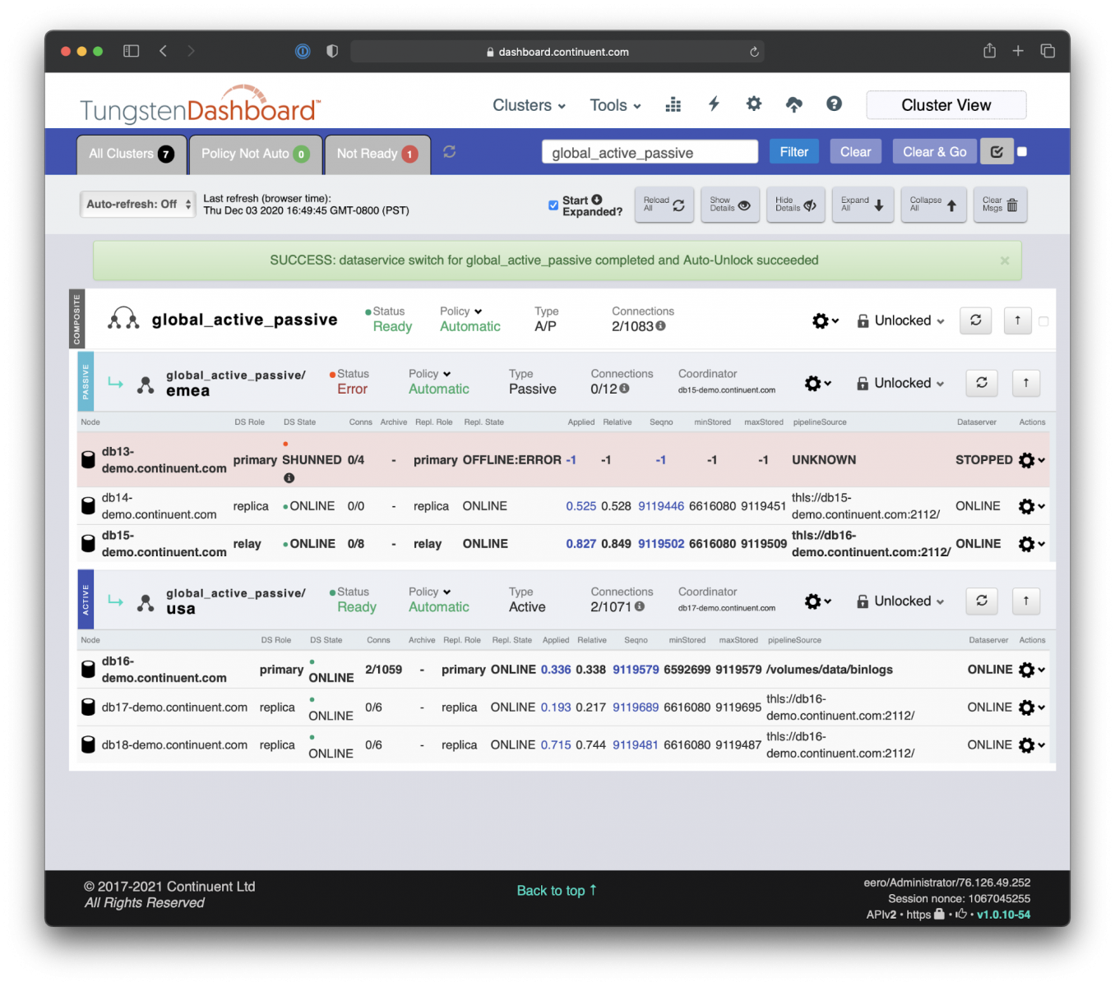
Task: Open gear actions menu for db18 node
Action: 1031,745
